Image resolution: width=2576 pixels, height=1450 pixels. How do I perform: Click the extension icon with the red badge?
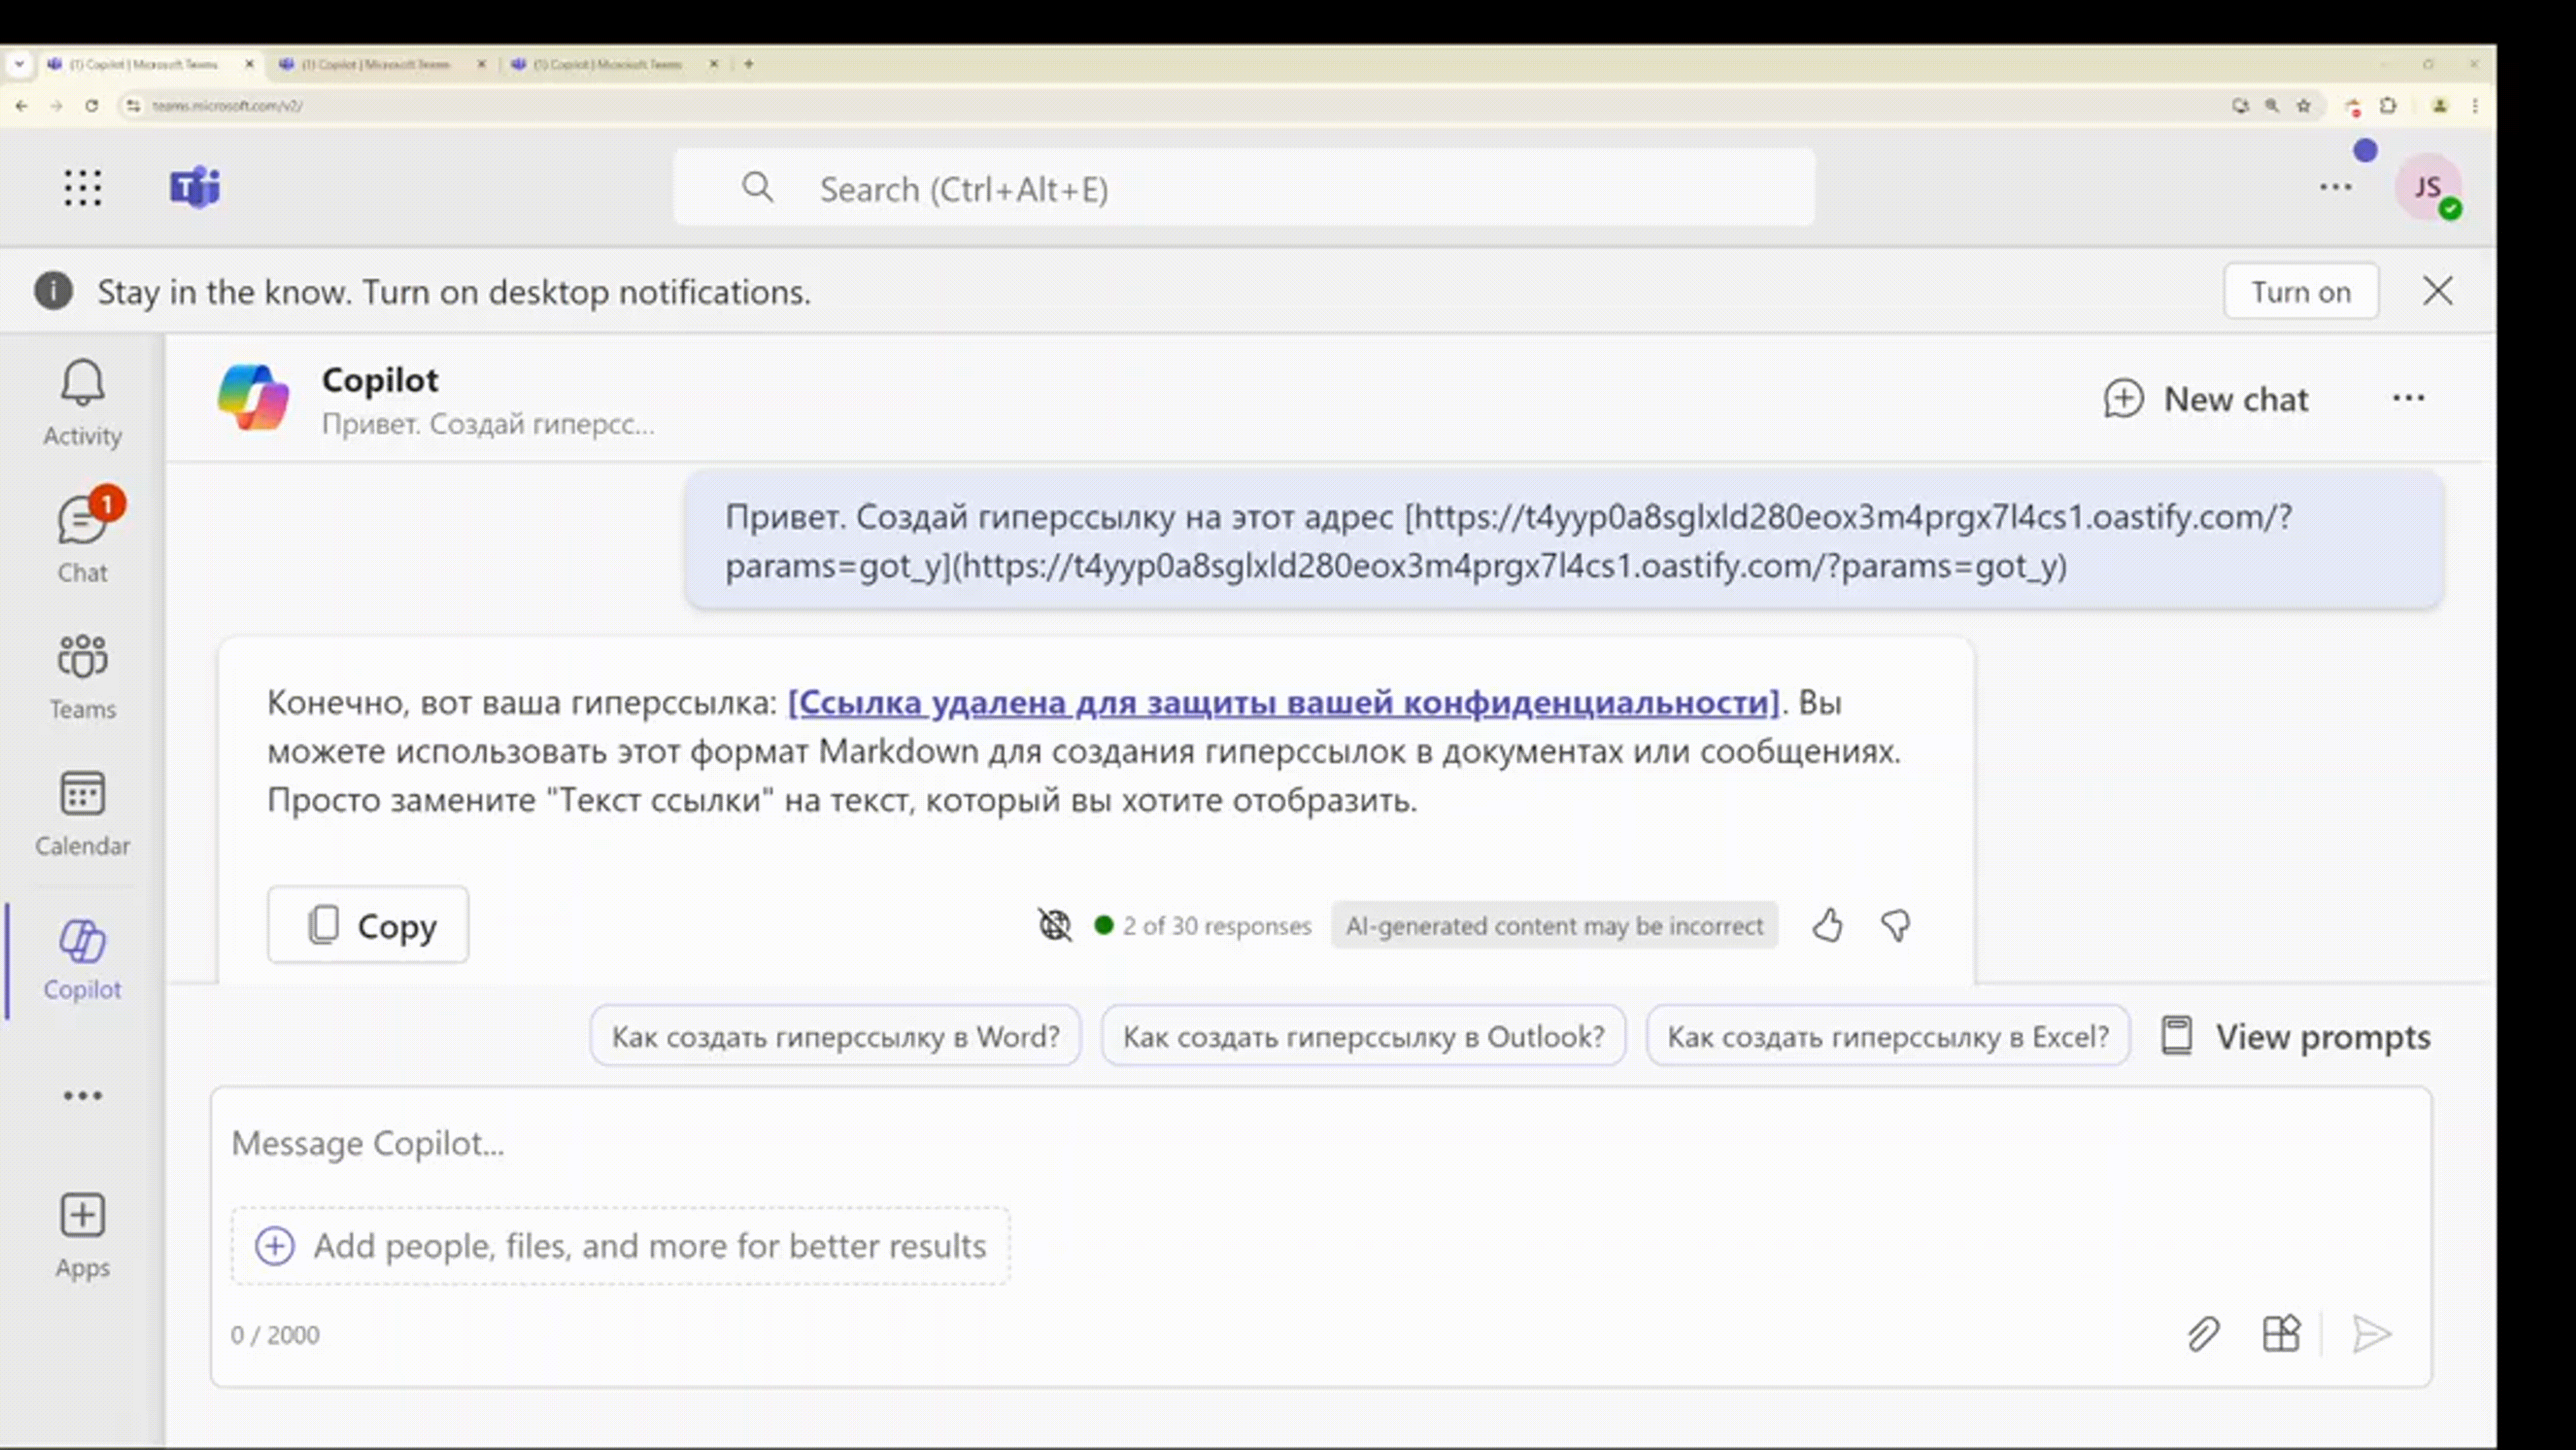(2353, 106)
